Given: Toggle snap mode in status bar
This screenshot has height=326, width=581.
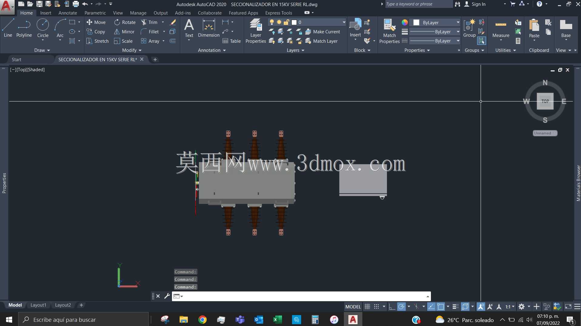Looking at the screenshot, I should point(376,307).
